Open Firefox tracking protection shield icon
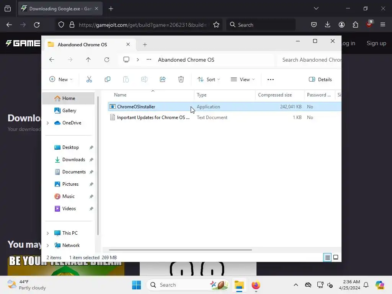Screen dimensions: 392x294 tap(61, 25)
